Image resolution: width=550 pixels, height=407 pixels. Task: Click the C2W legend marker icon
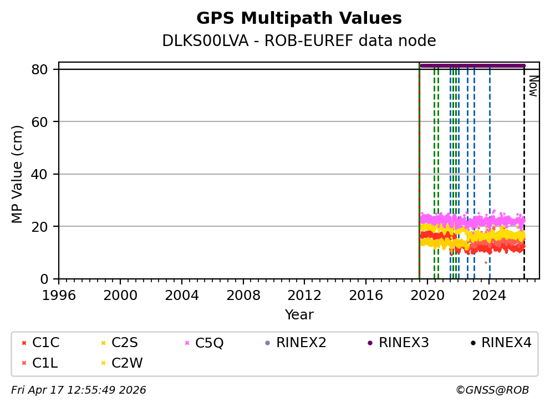click(103, 363)
